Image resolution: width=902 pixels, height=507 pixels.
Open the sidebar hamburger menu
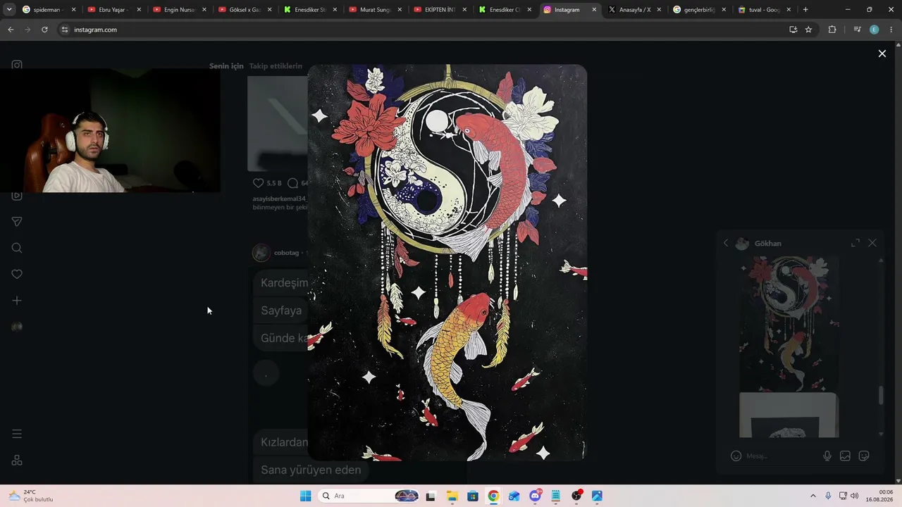click(17, 434)
